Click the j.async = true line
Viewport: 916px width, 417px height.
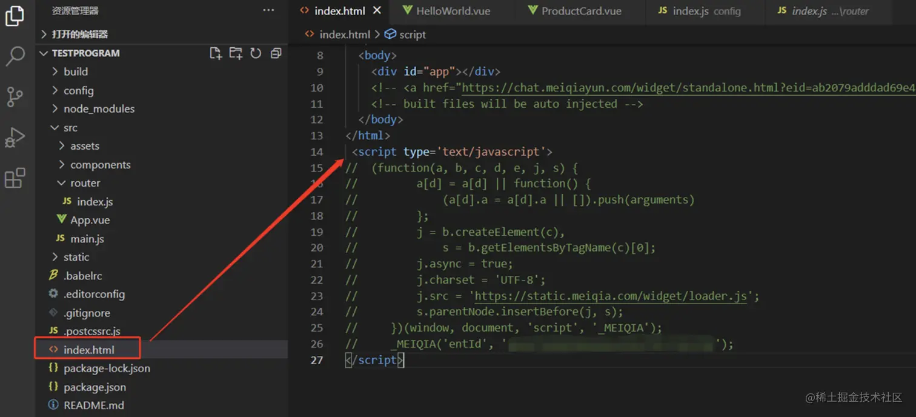coord(465,264)
